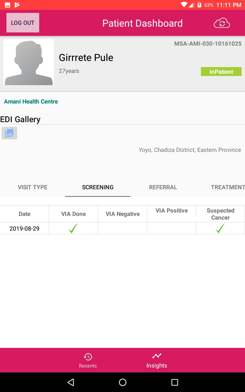Tap the cloud sync icon
The height and width of the screenshot is (392, 245).
click(x=222, y=23)
